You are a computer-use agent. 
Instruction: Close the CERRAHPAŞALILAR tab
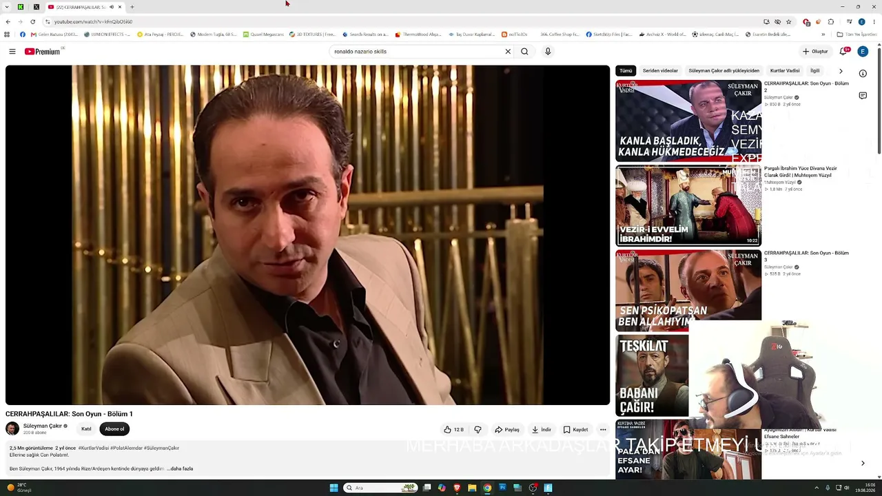[x=120, y=7]
